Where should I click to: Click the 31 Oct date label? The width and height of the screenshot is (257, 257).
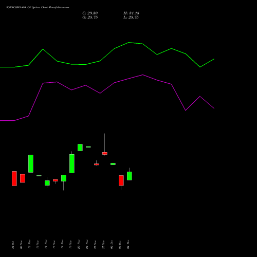[x=13, y=245]
